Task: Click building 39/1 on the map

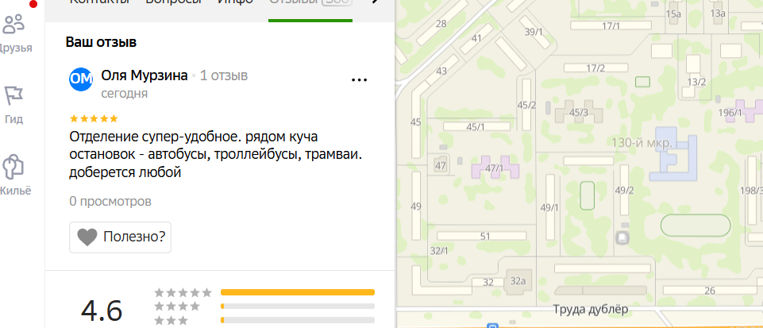Action: tap(534, 32)
